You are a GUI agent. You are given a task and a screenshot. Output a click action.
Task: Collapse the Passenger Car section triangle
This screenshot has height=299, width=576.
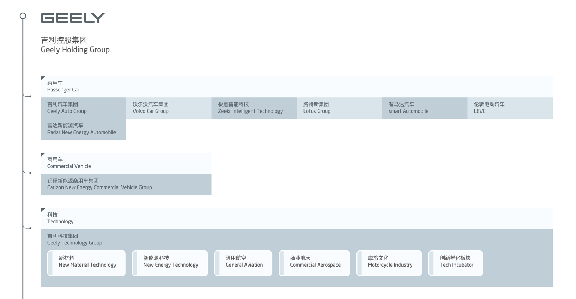43,78
